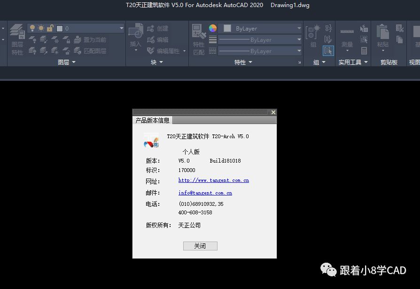Click the linetype icon

[213, 51]
